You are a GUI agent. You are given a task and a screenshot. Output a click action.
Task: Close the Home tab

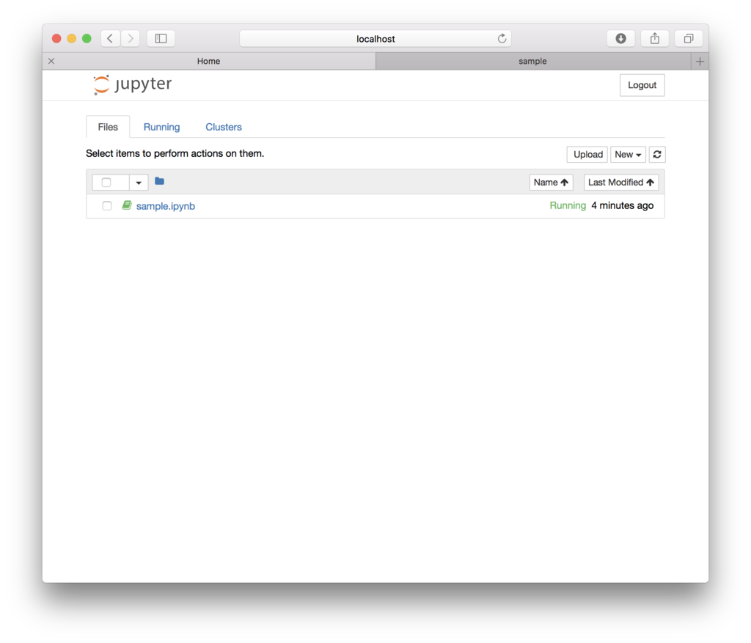(x=51, y=62)
